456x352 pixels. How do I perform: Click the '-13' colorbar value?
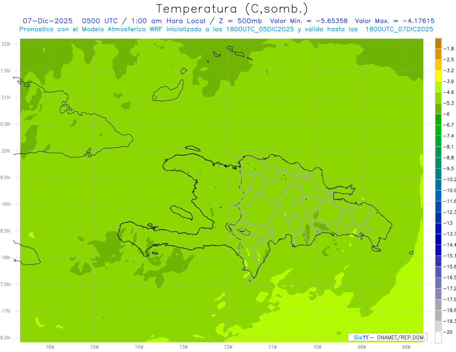tap(448, 223)
